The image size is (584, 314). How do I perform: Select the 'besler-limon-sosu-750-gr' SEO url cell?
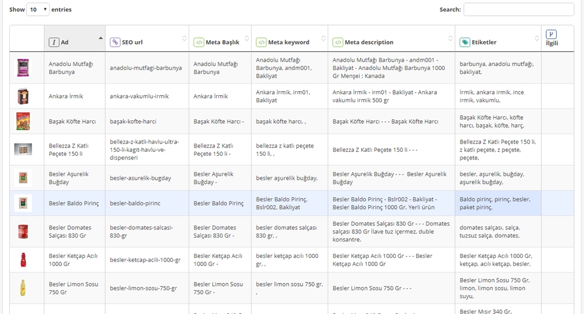147,288
